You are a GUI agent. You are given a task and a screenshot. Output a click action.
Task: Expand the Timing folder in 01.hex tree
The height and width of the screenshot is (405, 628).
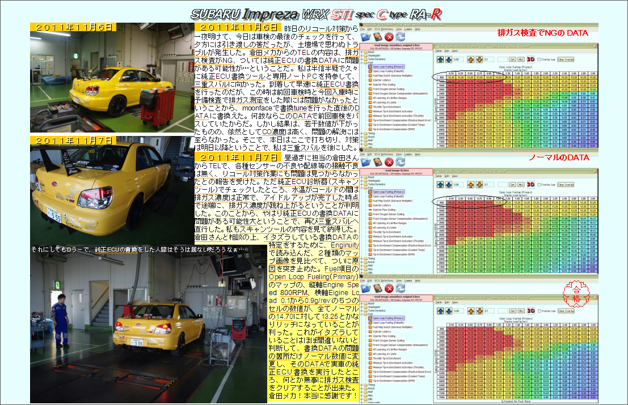tap(362, 259)
